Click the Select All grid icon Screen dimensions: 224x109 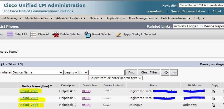point(10,34)
